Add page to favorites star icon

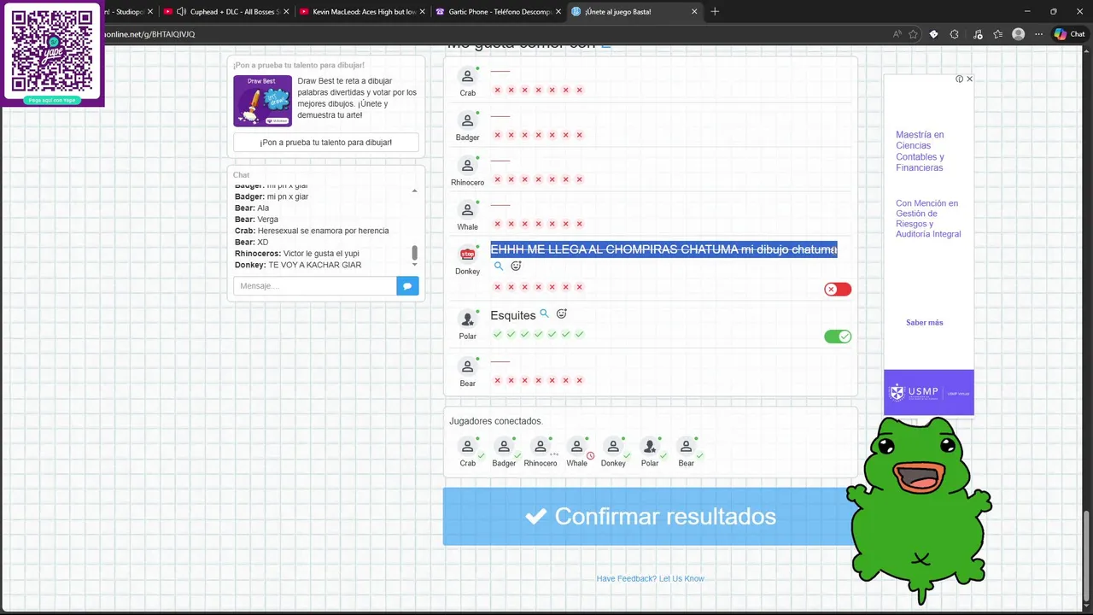click(x=913, y=34)
